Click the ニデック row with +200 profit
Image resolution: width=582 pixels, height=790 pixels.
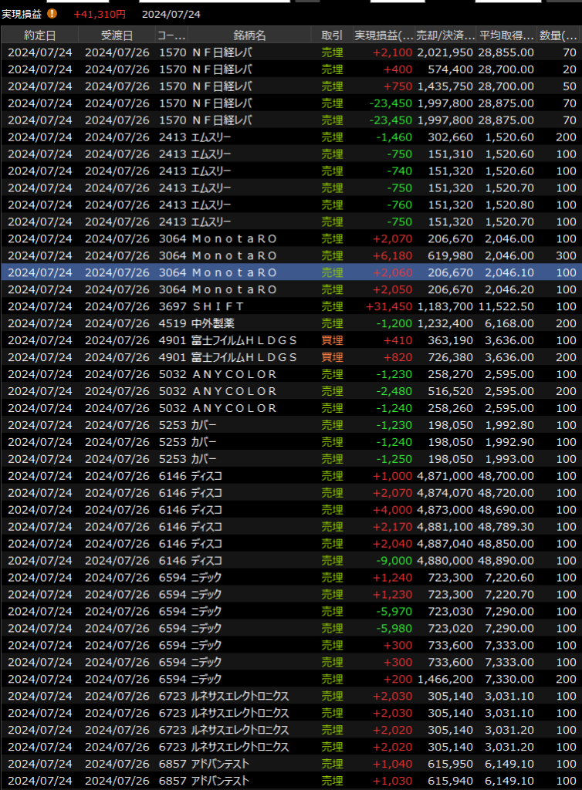pos(291,680)
